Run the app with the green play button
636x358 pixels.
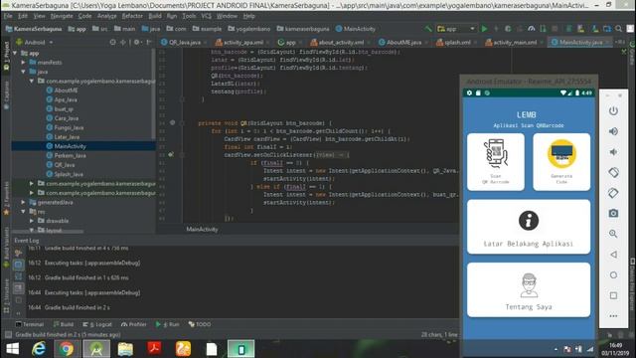484,29
